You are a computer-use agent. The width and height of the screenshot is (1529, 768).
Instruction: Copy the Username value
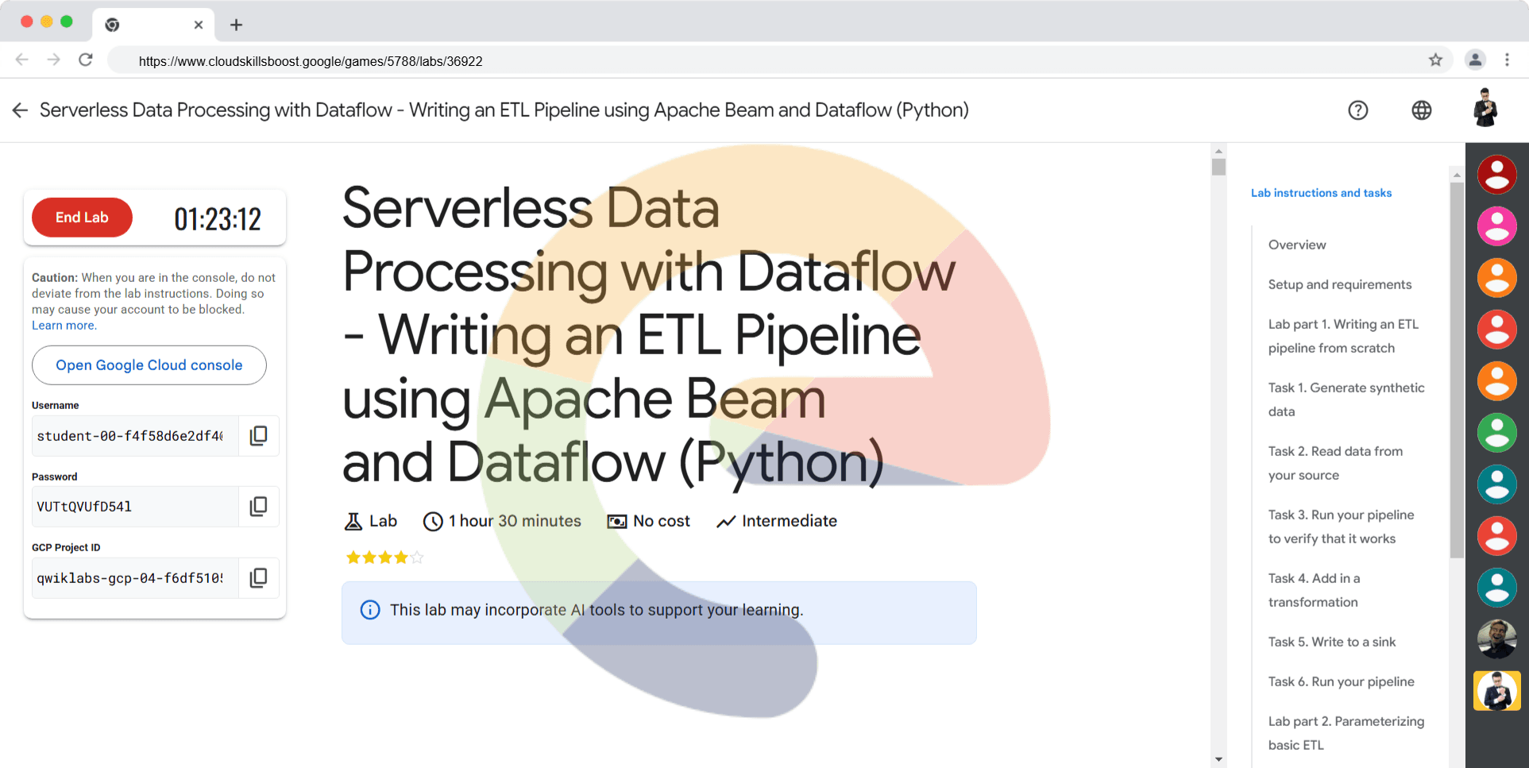coord(258,435)
